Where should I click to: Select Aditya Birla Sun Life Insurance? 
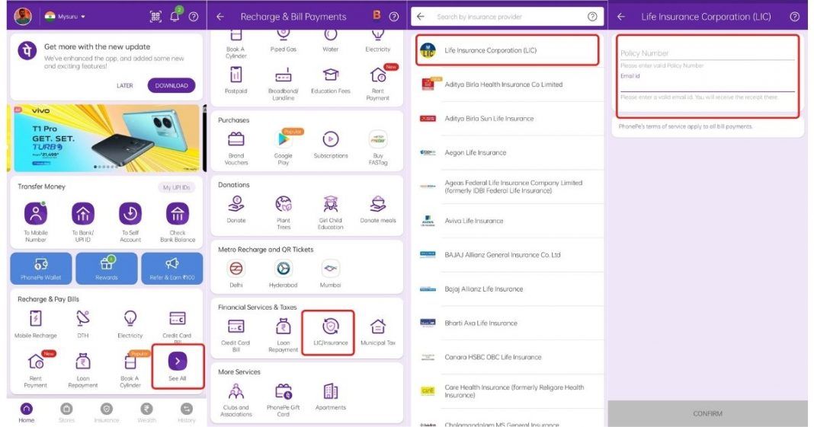click(508, 119)
